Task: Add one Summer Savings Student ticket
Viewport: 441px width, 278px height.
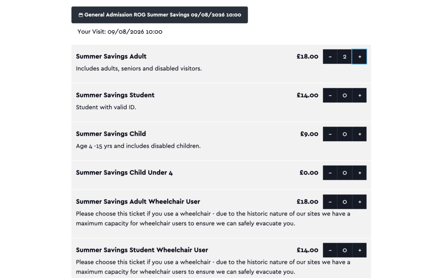Action: (359, 95)
